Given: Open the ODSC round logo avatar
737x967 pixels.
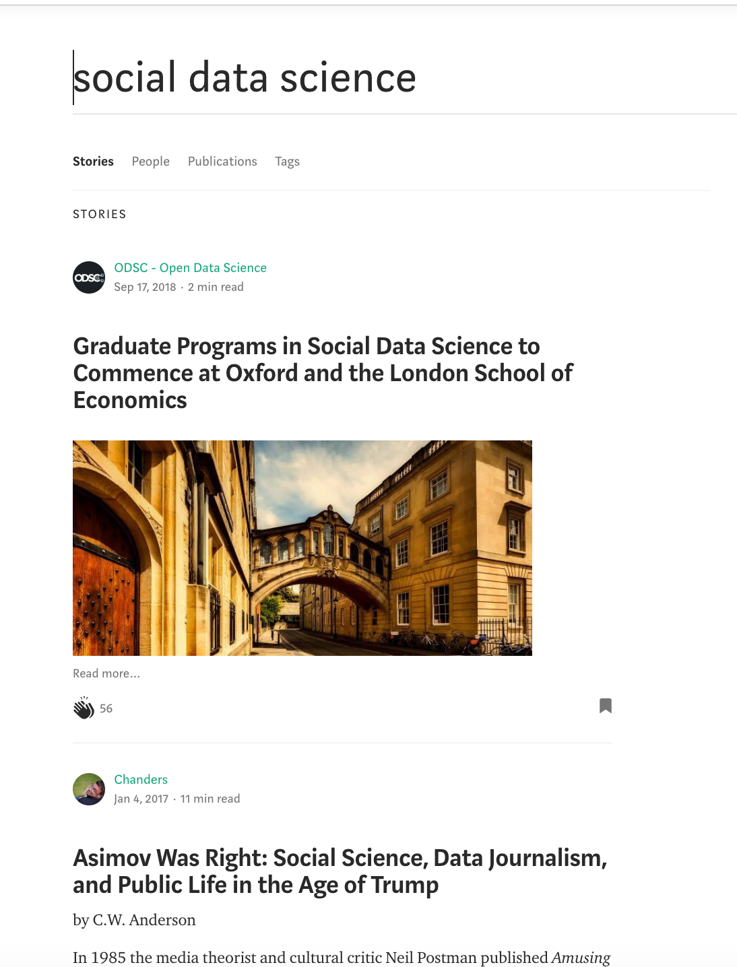Looking at the screenshot, I should click(89, 277).
